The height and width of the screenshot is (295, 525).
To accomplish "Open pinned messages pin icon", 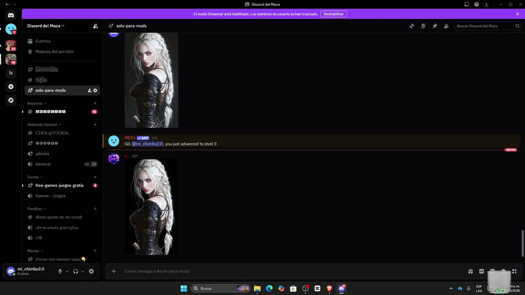I will click(x=435, y=26).
